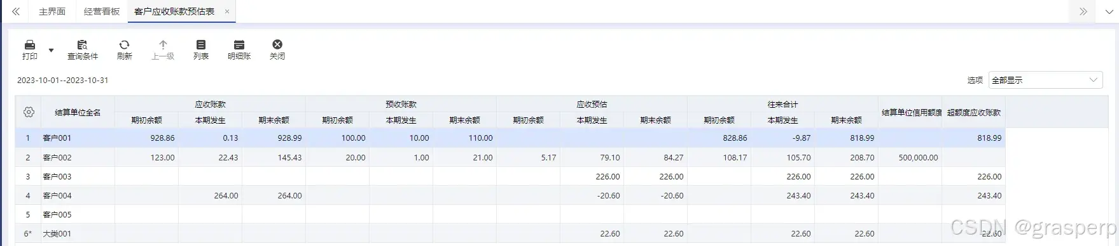Screen dimensions: 1119x246
Task: Click the 关闭 close toolbar icon
Action: click(x=277, y=44)
